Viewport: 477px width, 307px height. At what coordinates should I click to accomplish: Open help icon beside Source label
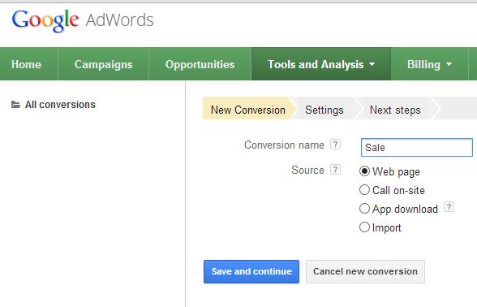pos(335,170)
